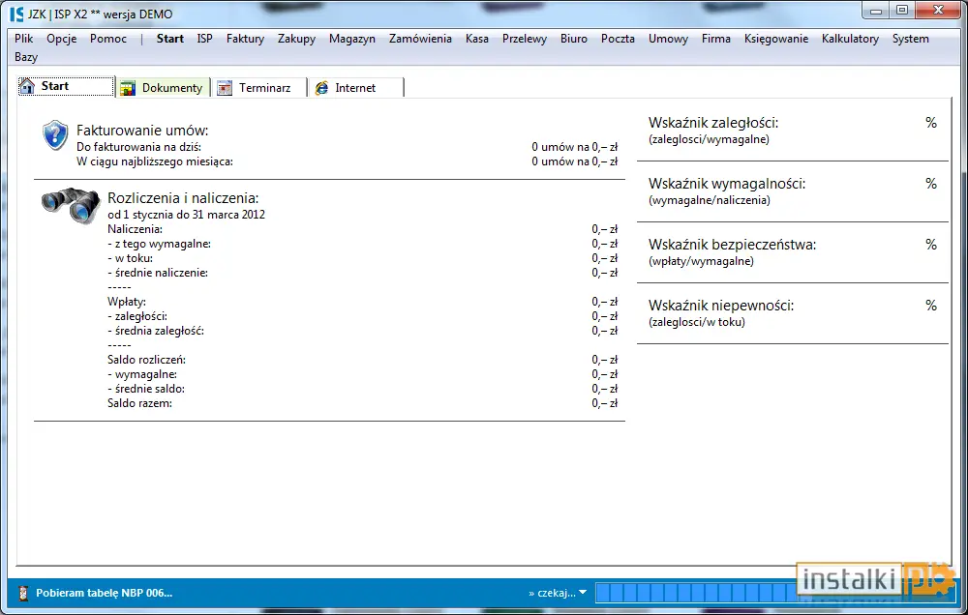The height and width of the screenshot is (615, 968).
Task: Click the Internet Explorer icon on Internet tab
Action: tap(321, 88)
